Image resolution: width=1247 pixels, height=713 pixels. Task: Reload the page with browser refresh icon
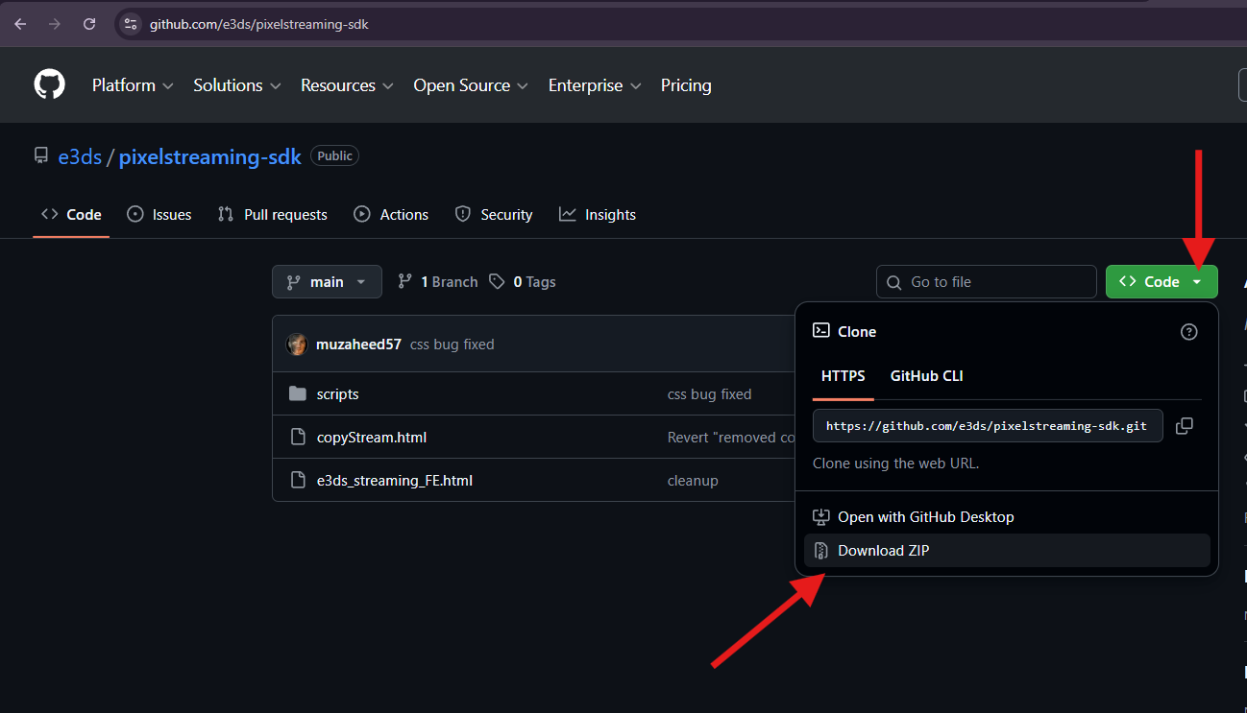89,24
